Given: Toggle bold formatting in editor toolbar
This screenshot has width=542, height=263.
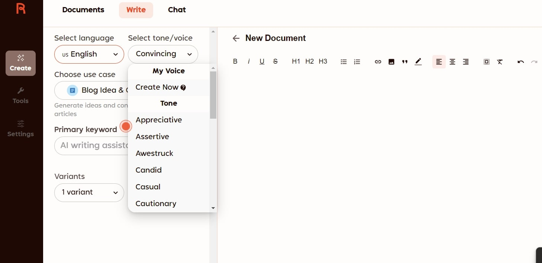Looking at the screenshot, I should [235, 62].
